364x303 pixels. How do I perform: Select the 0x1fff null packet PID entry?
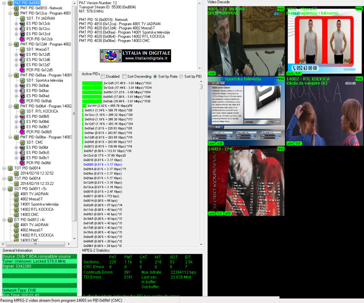point(110,106)
